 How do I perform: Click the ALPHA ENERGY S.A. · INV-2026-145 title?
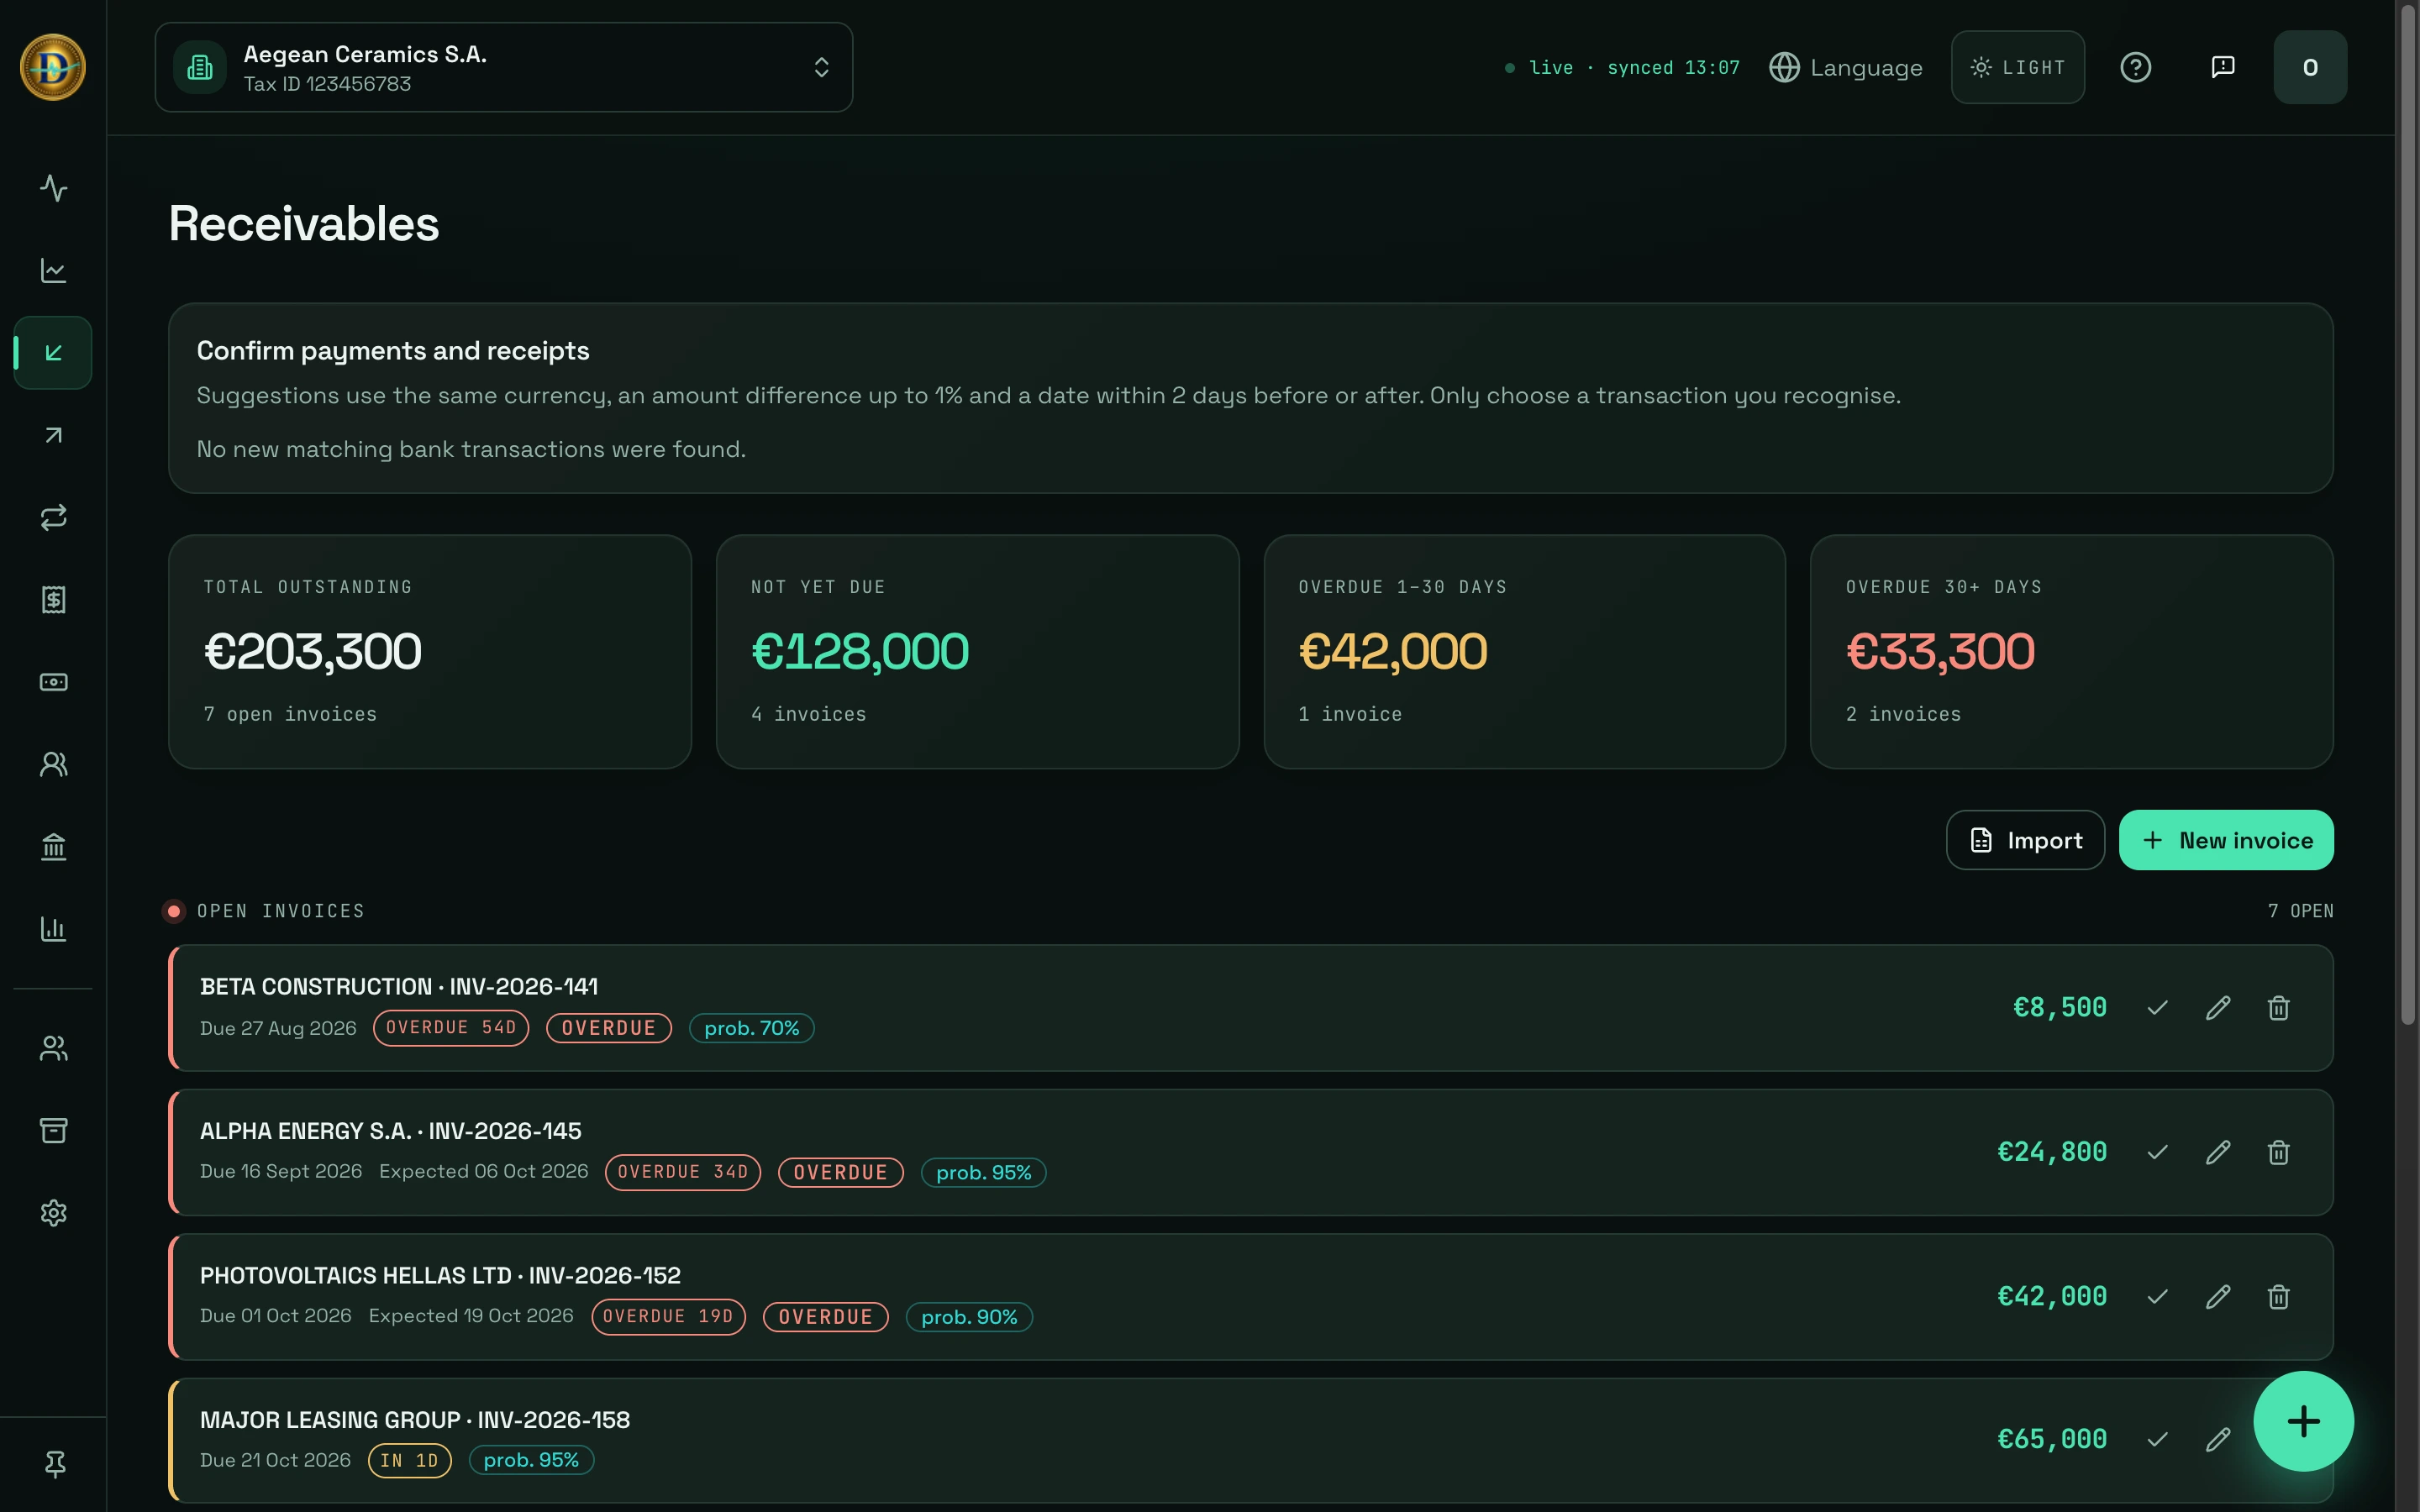390,1131
